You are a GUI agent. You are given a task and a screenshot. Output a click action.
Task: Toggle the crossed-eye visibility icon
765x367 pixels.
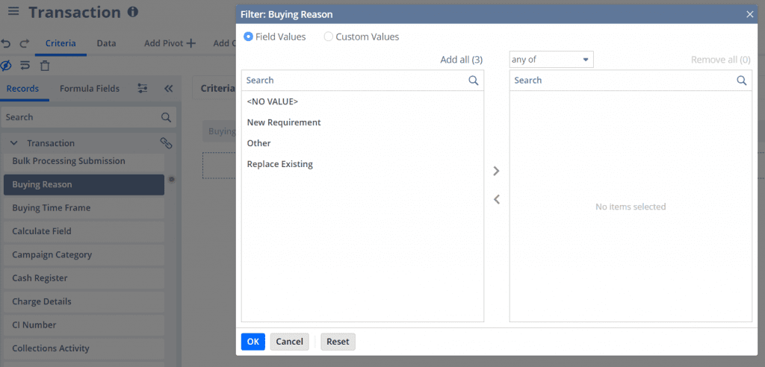tap(7, 66)
